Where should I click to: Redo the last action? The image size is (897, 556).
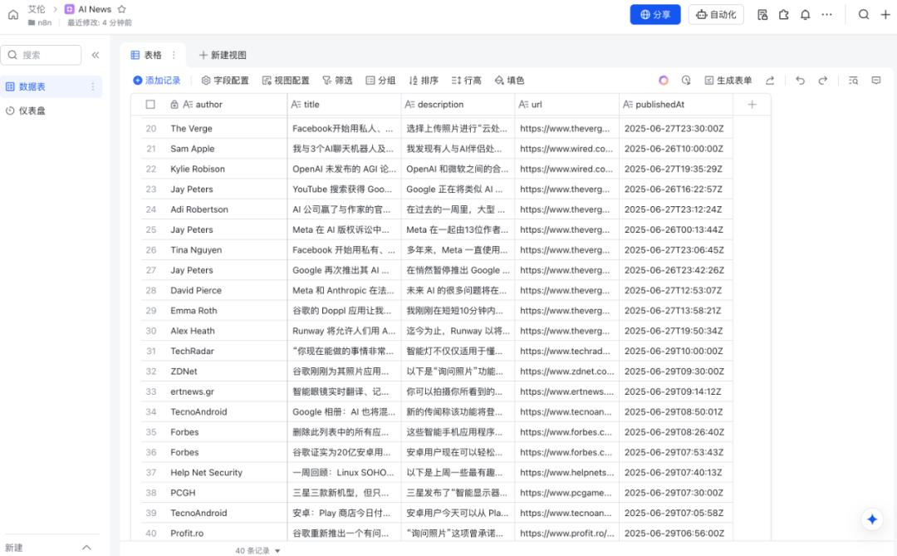tap(822, 80)
